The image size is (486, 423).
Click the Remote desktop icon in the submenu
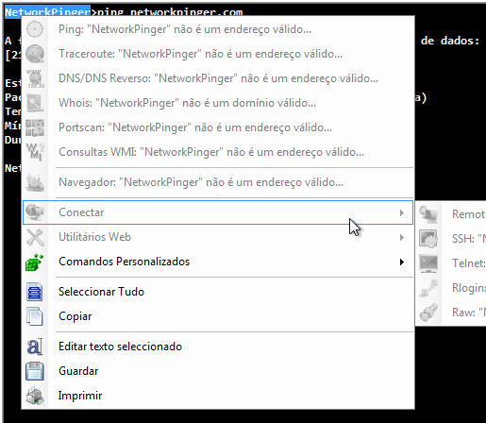(x=428, y=214)
